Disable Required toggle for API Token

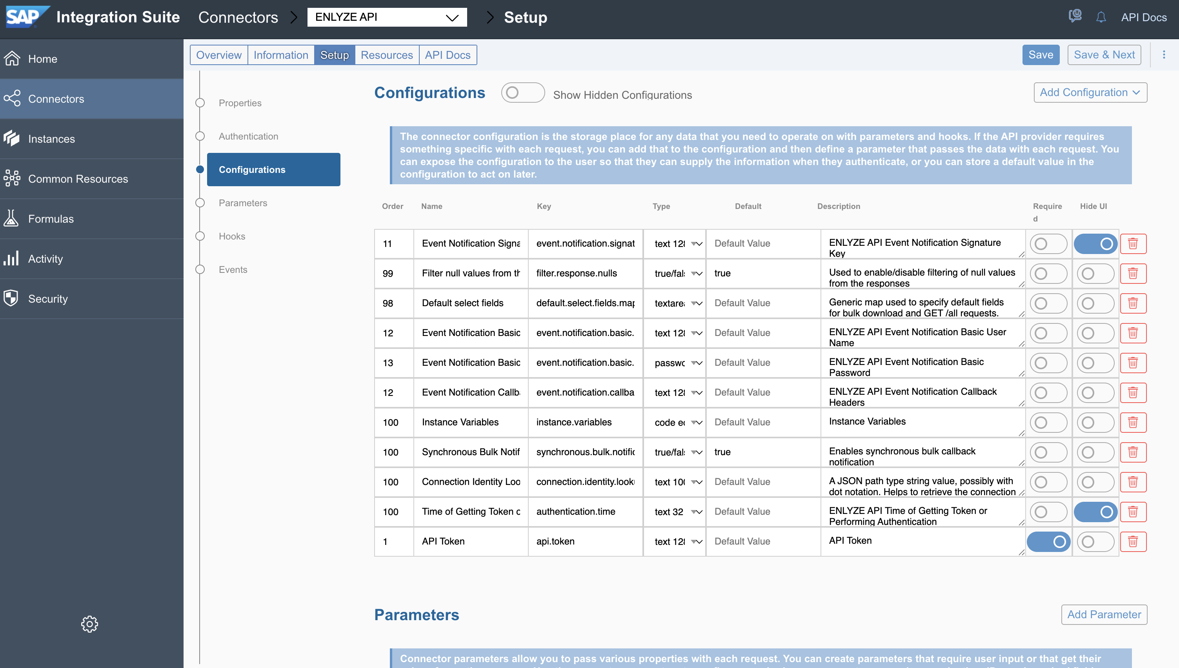1048,541
